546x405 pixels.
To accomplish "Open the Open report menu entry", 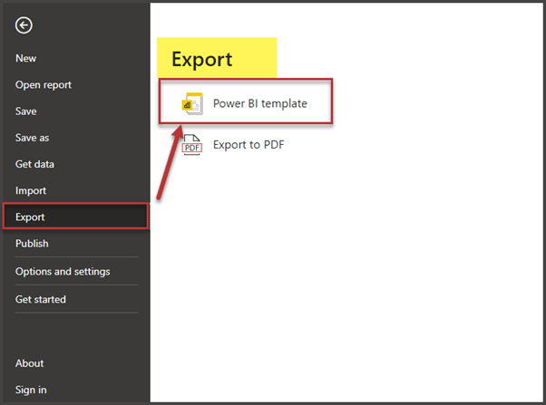I will click(x=44, y=85).
